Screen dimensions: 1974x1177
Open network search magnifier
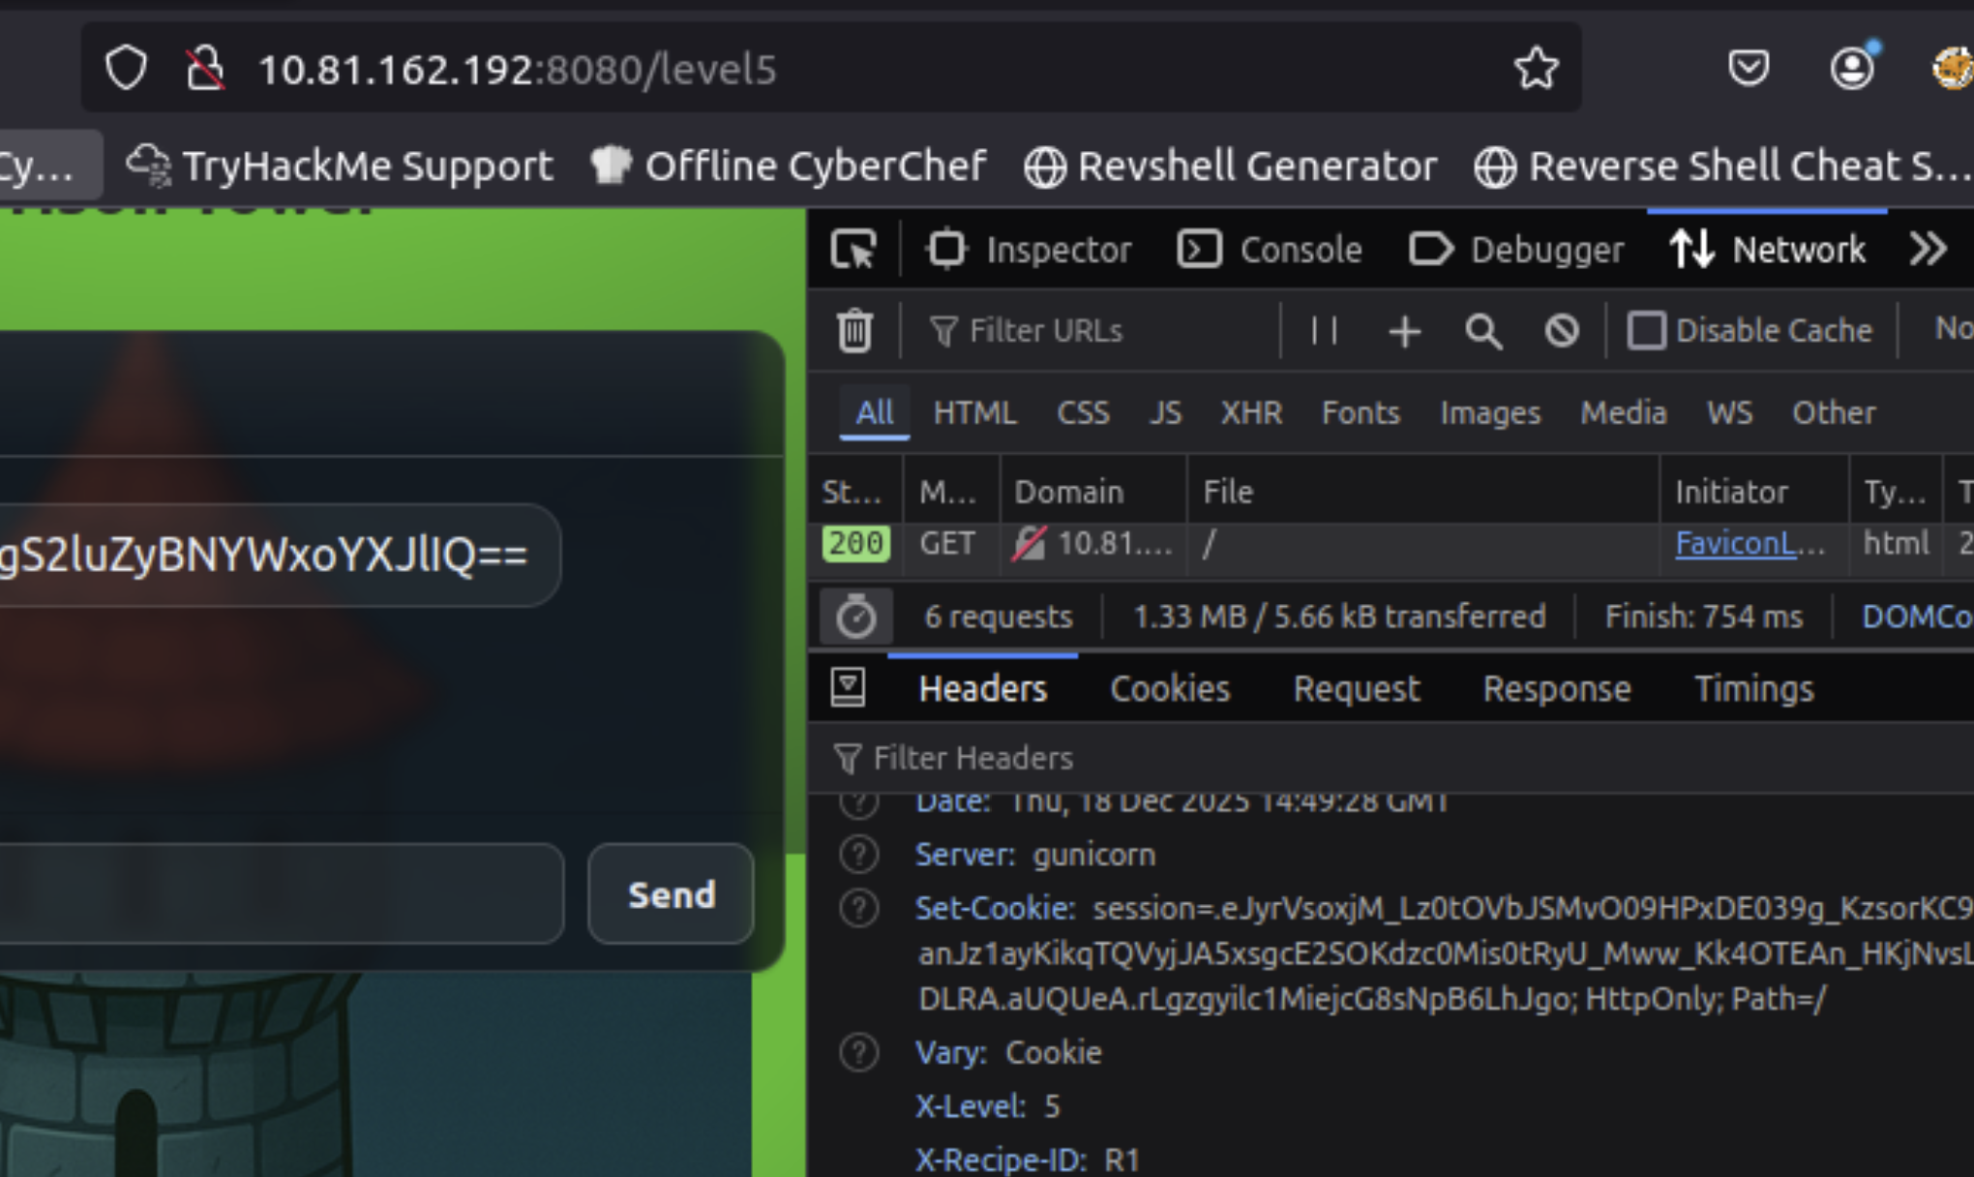coord(1482,332)
